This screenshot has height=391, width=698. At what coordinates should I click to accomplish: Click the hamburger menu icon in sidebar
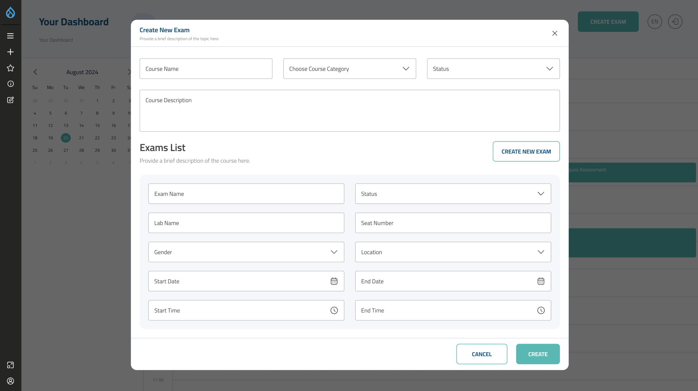pos(10,36)
